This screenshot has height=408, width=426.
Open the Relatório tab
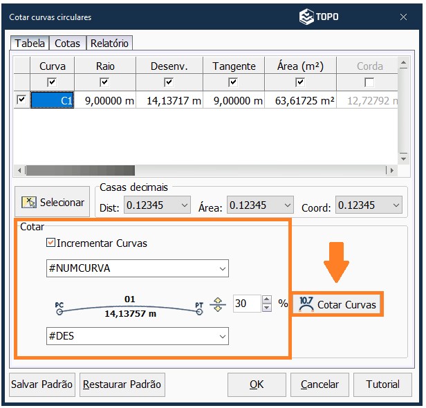[x=110, y=43]
